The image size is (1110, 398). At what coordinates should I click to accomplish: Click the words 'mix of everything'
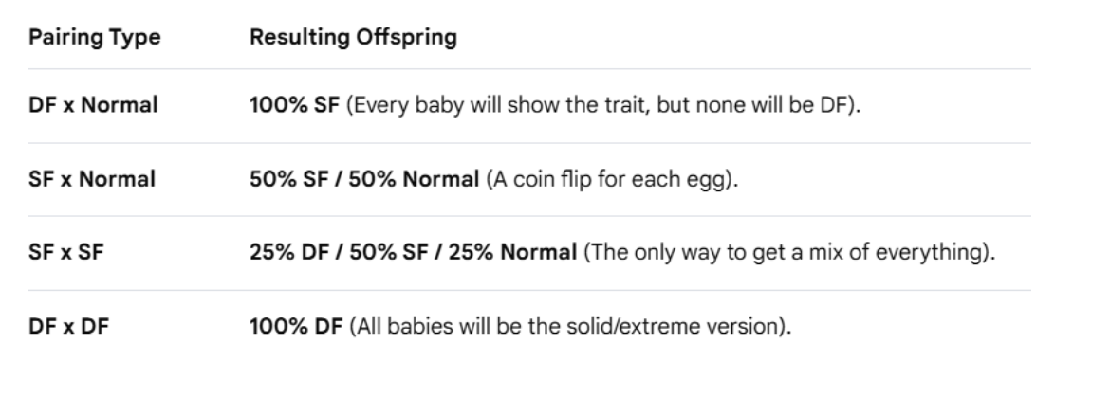tap(918, 253)
